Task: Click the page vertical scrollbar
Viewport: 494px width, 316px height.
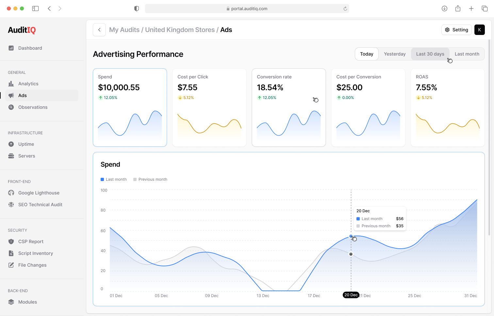Action: tap(489, 137)
